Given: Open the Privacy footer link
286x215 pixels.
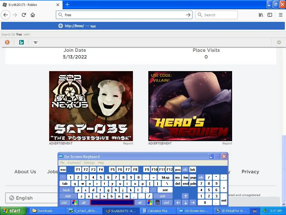Looking at the screenshot, I should 250,172.
